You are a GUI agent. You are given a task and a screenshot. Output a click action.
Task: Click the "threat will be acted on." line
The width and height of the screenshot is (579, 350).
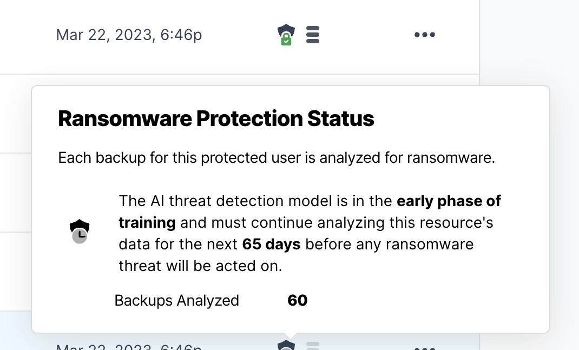coord(201,266)
